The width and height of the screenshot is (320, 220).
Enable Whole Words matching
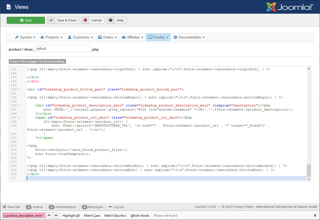pyautogui.click(x=140, y=215)
